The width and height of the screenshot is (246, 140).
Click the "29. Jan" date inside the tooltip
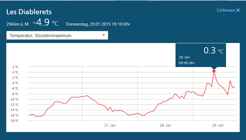tap(184, 57)
